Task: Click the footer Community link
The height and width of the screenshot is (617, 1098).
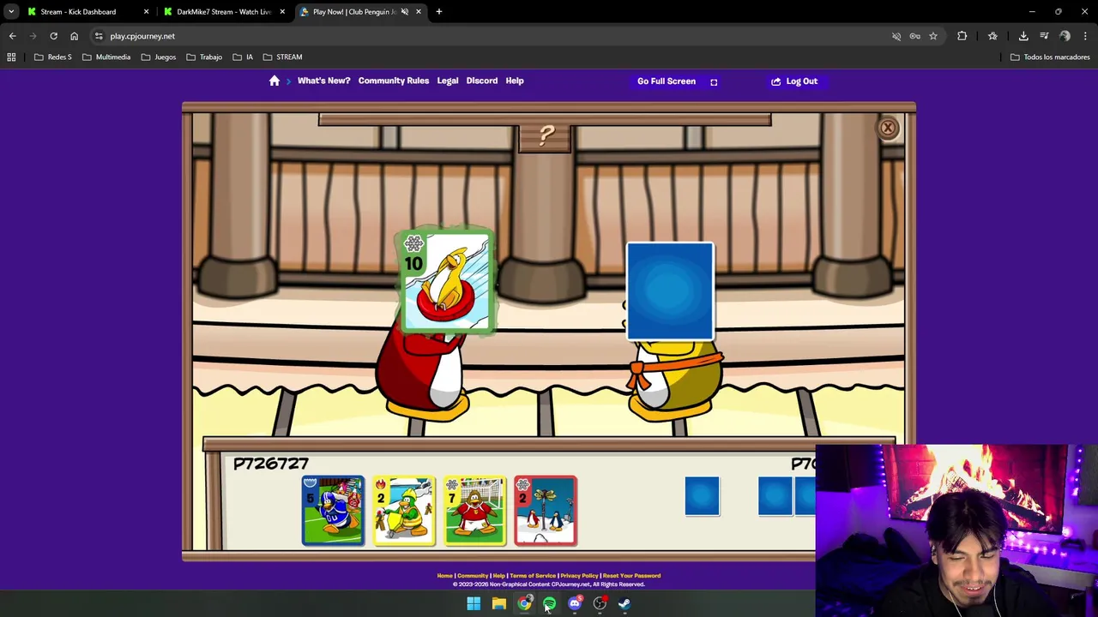Action: coord(472,576)
